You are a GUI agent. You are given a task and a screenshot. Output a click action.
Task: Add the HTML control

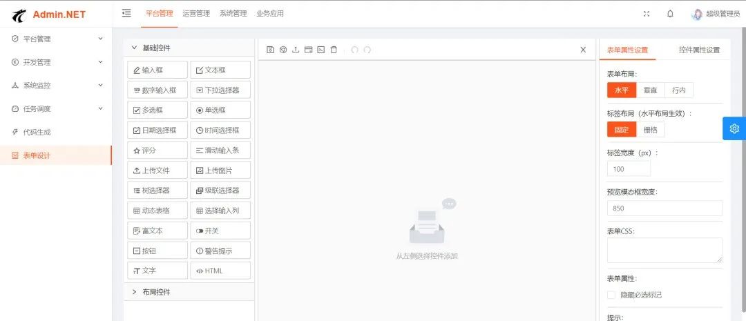tap(220, 271)
